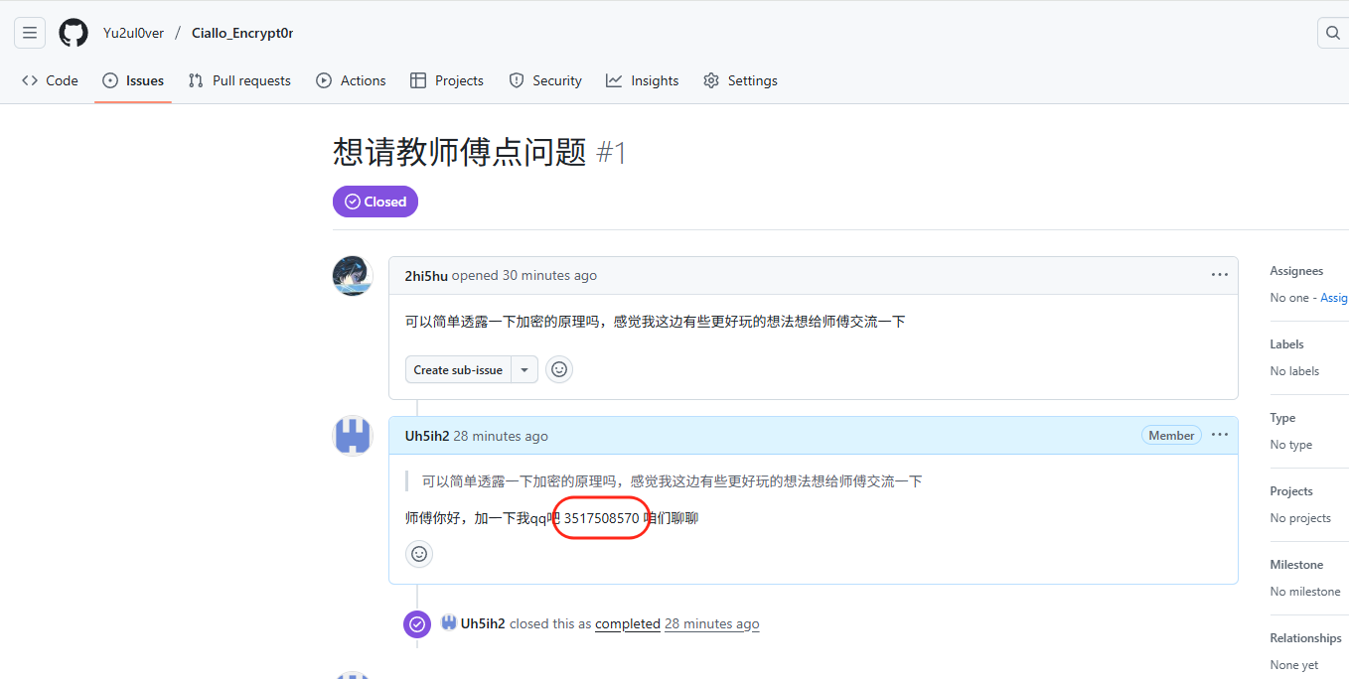Click the Ciallo_Encrypt0r repository link
The height and width of the screenshot is (679, 1349).
(x=242, y=33)
